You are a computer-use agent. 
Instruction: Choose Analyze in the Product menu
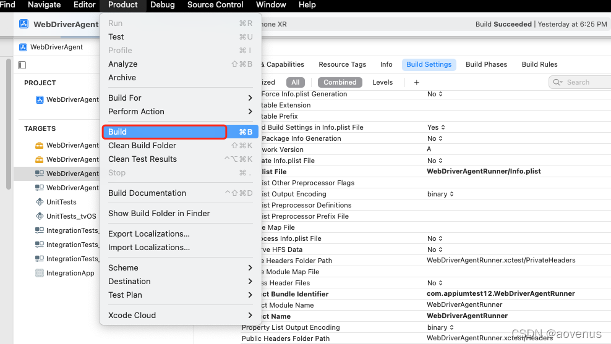click(179, 64)
